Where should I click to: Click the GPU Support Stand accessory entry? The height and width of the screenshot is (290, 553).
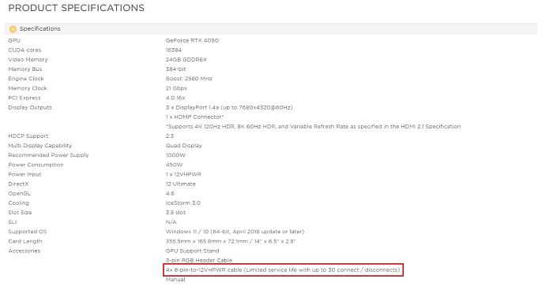coord(192,251)
